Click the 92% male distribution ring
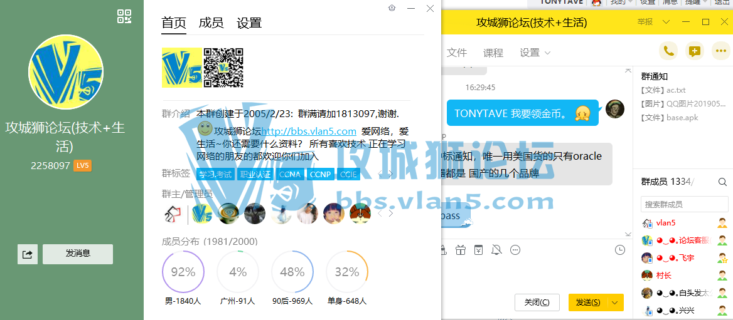 pyautogui.click(x=183, y=272)
